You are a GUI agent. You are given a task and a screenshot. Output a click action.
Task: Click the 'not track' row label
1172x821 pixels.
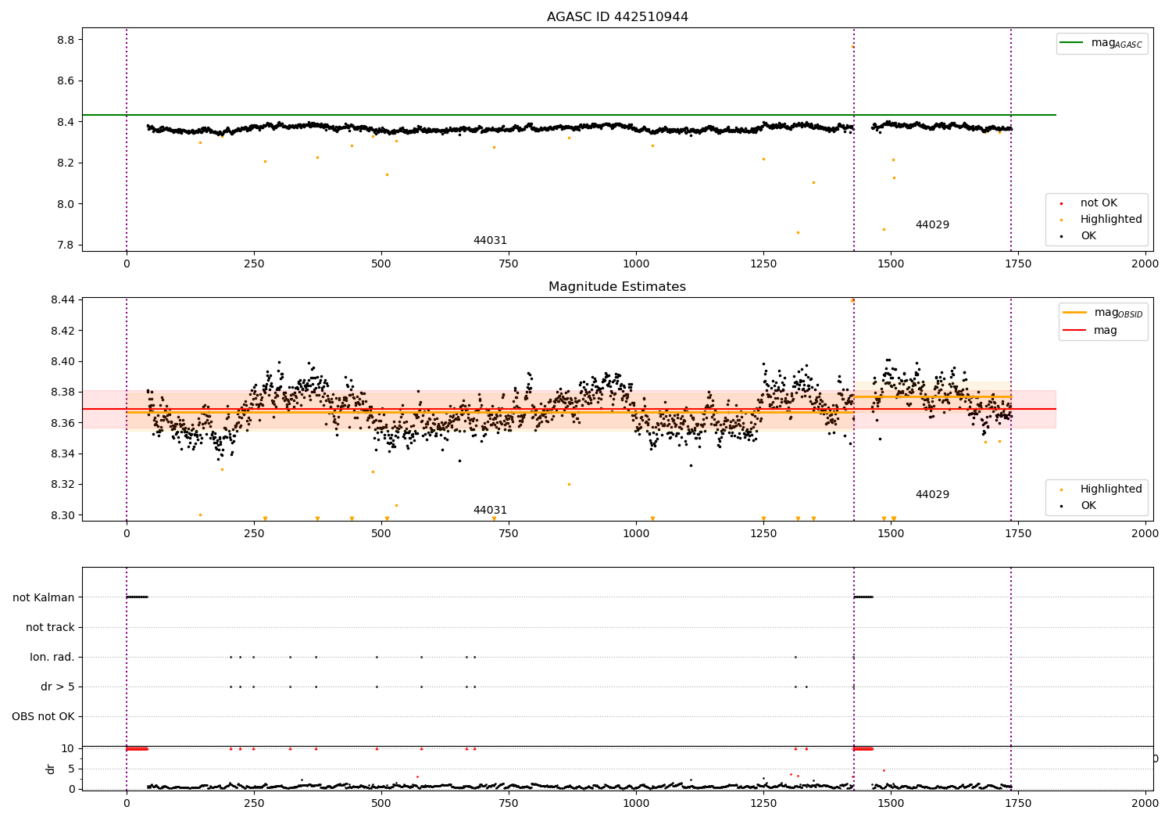point(50,628)
